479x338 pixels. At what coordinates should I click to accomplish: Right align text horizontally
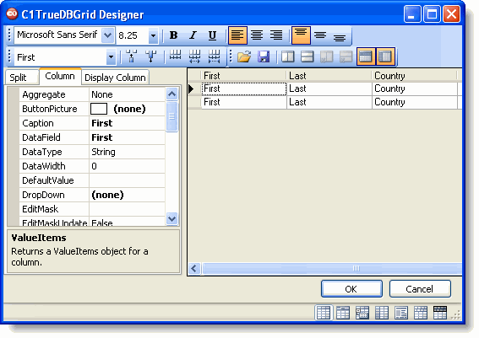tap(276, 35)
